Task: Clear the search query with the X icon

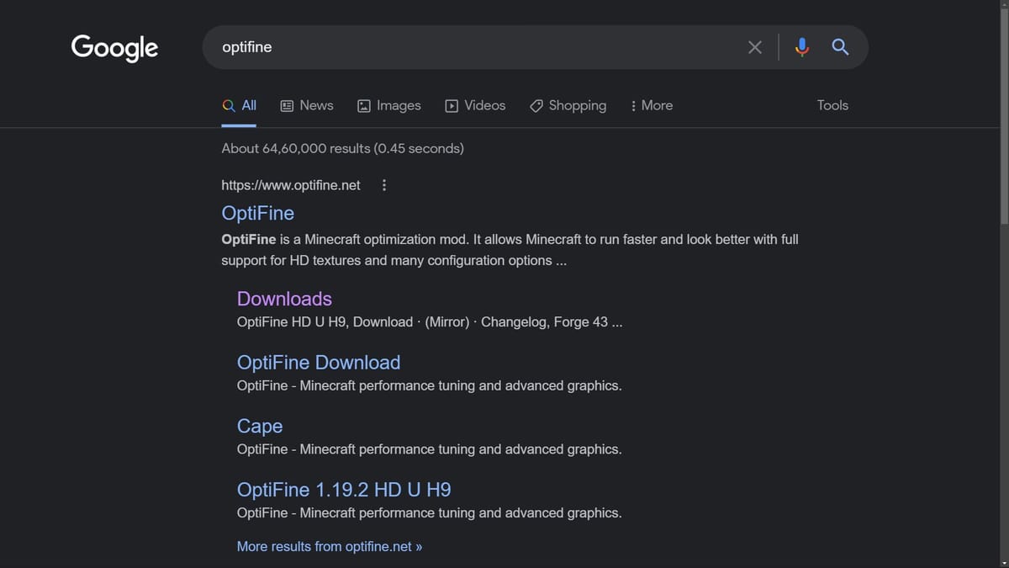Action: coord(754,47)
